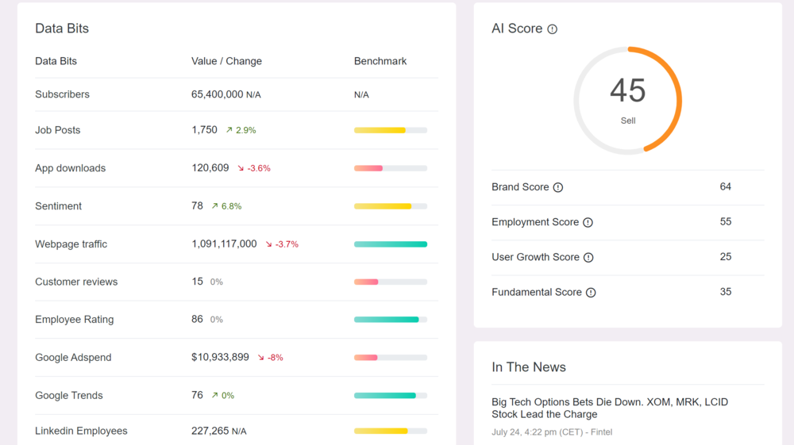
Task: Click the User Growth Score info icon
Action: [x=588, y=257]
